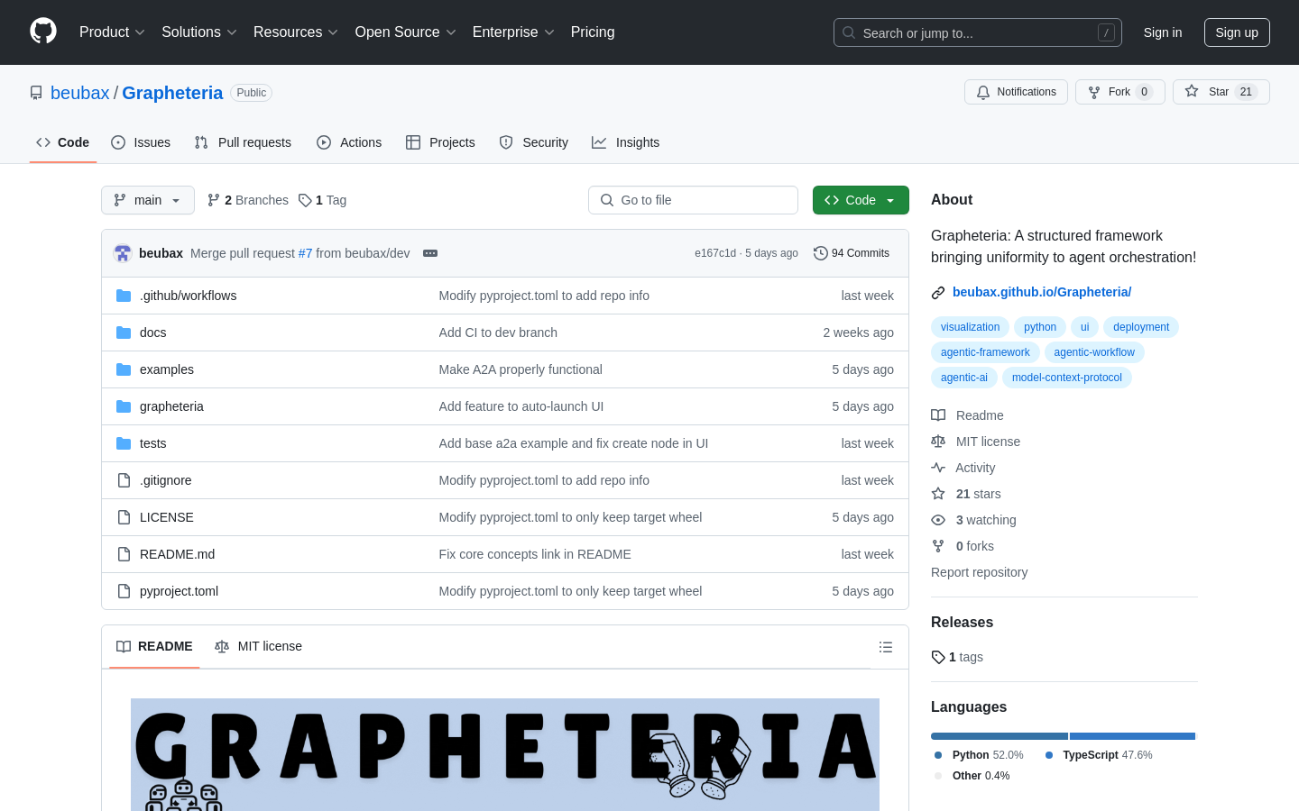Image resolution: width=1299 pixels, height=811 pixels.
Task: Expand the commit message ellipsis button
Action: [x=430, y=253]
